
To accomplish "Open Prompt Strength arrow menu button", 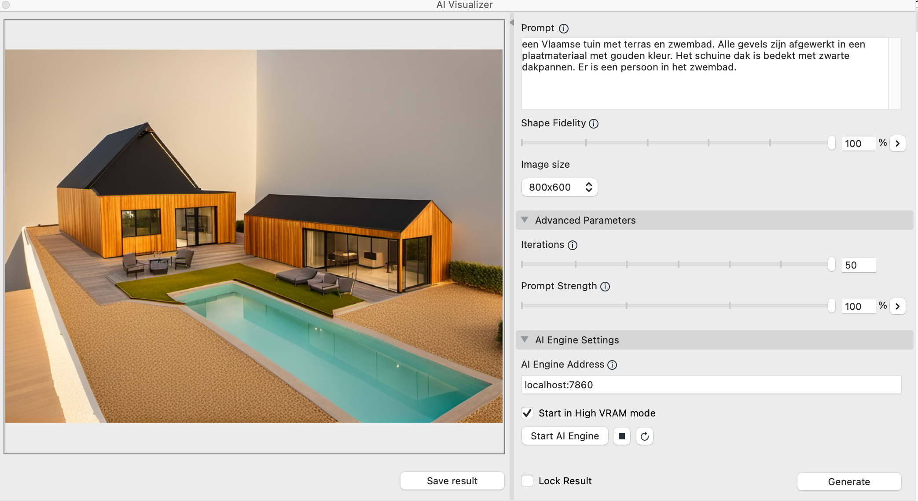I will point(897,306).
